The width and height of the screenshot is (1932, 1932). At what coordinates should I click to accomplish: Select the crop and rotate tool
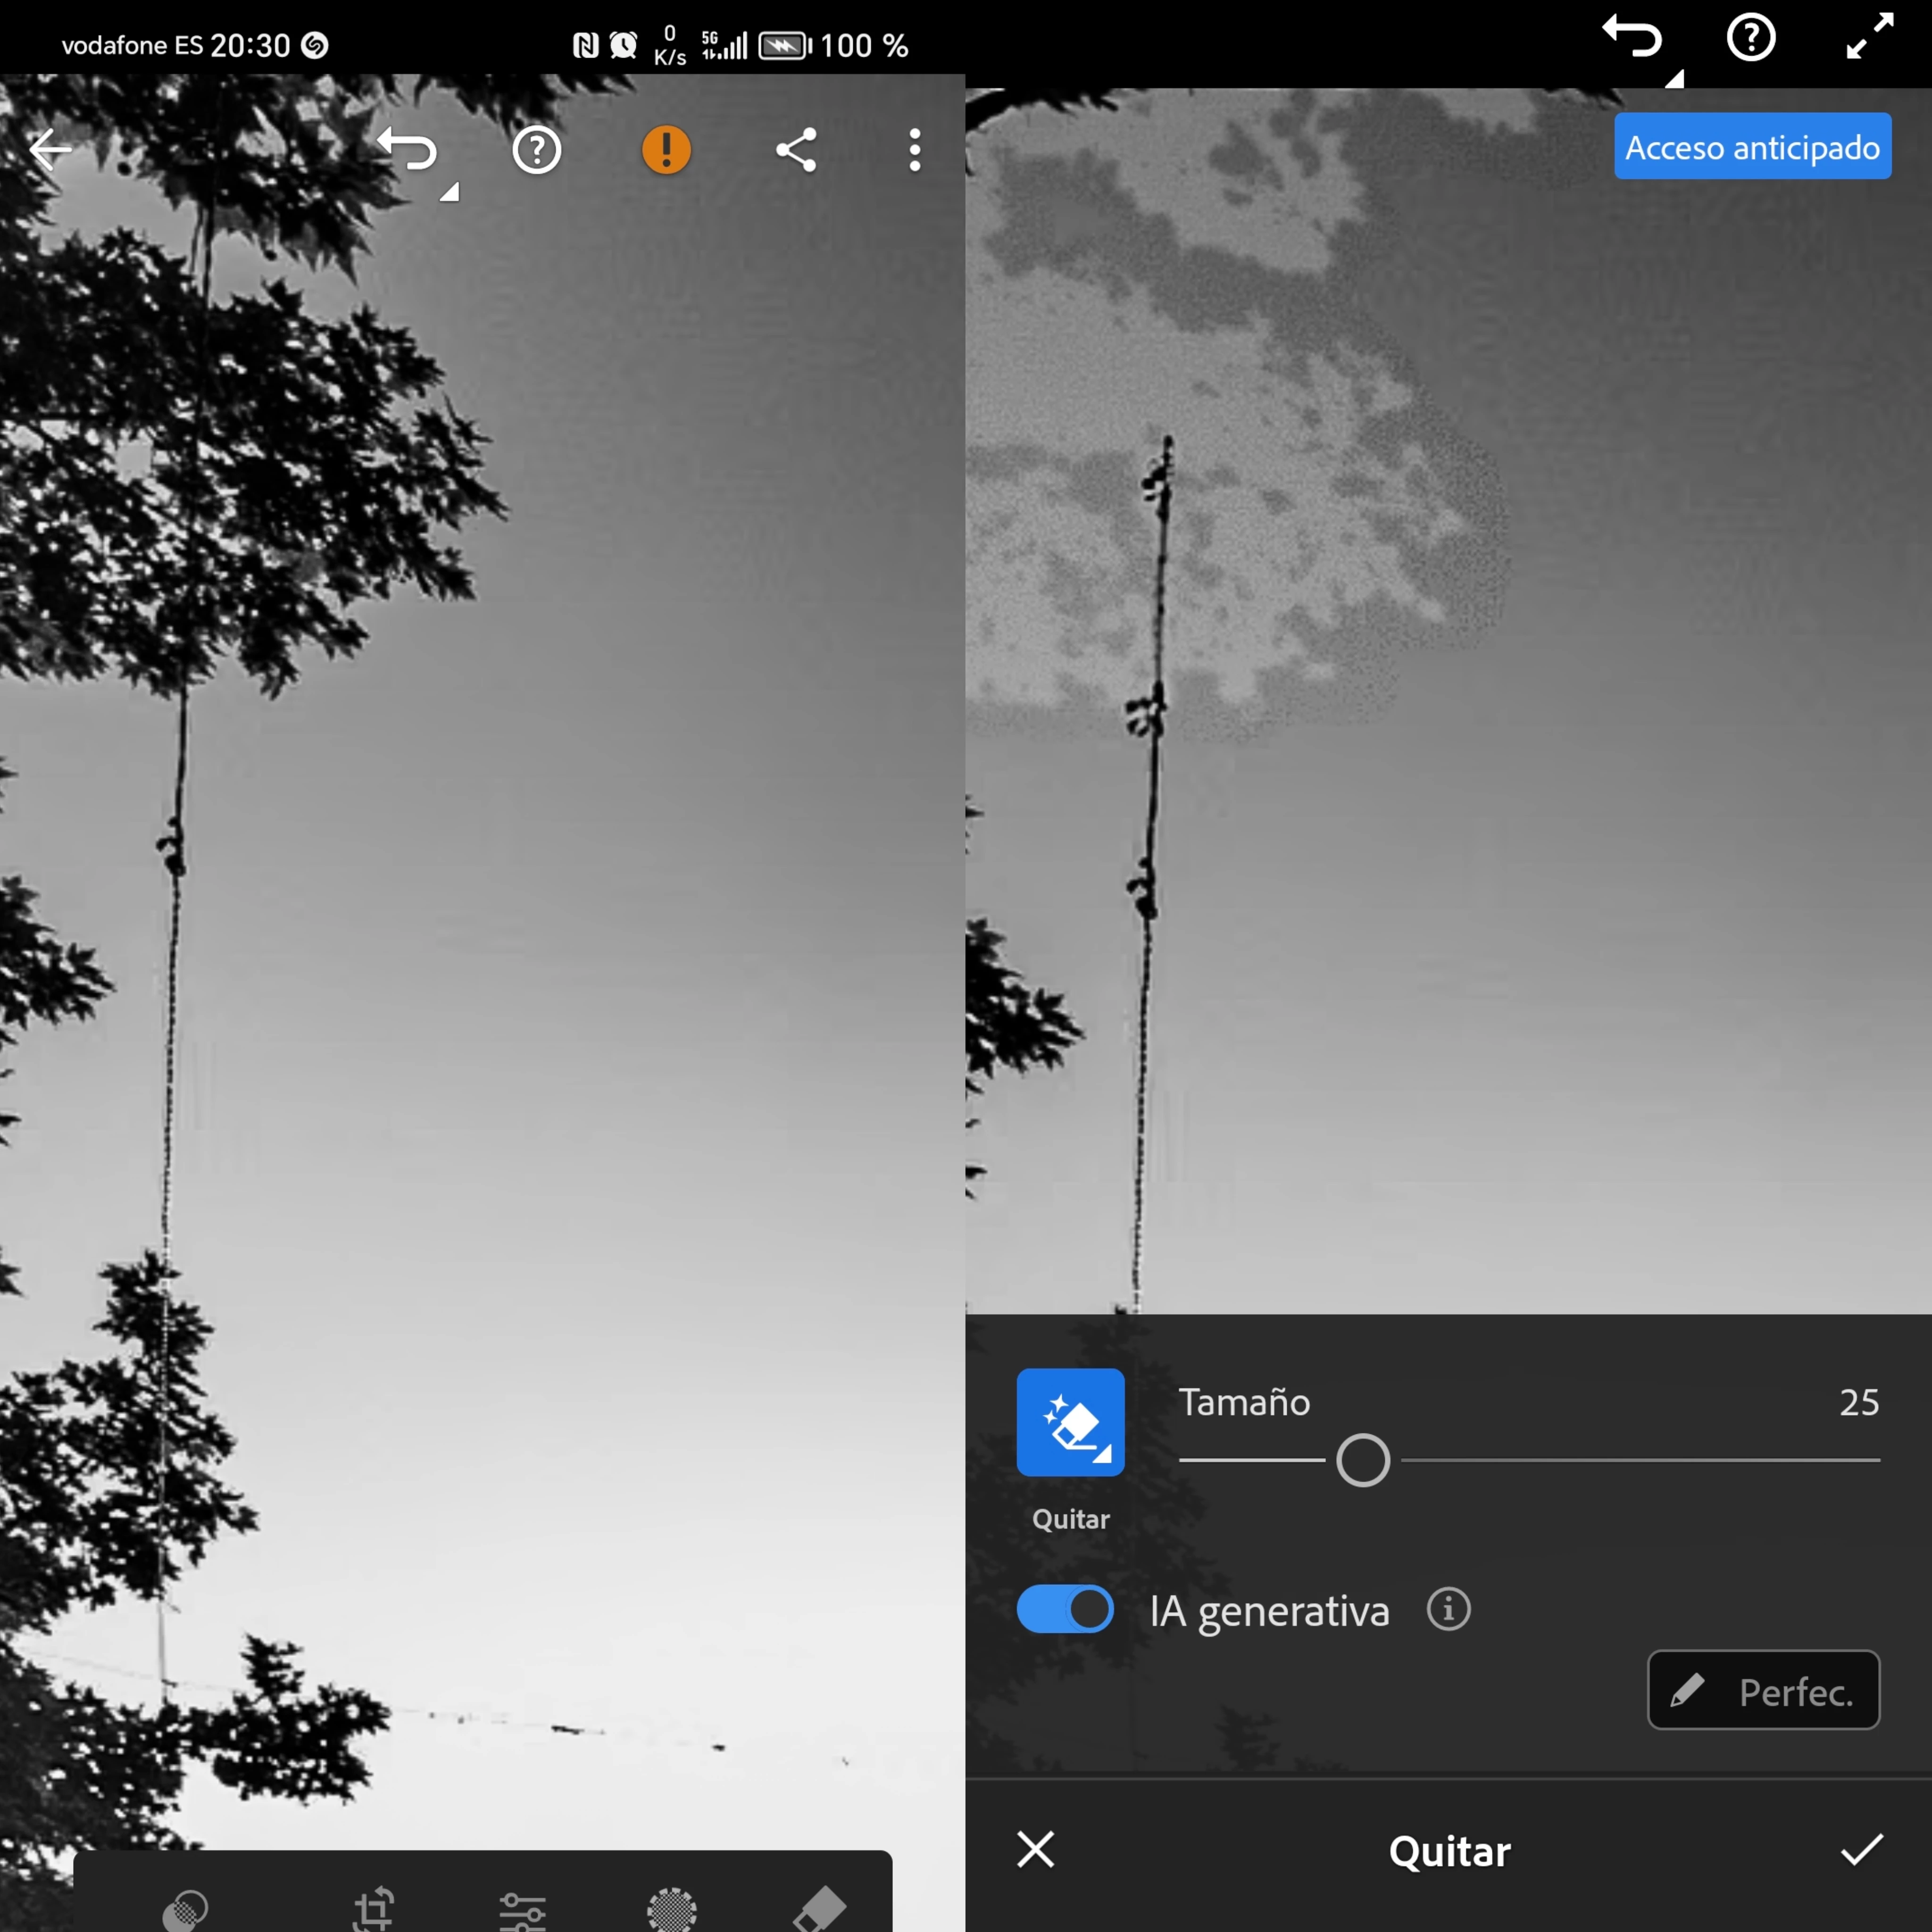click(x=374, y=1908)
